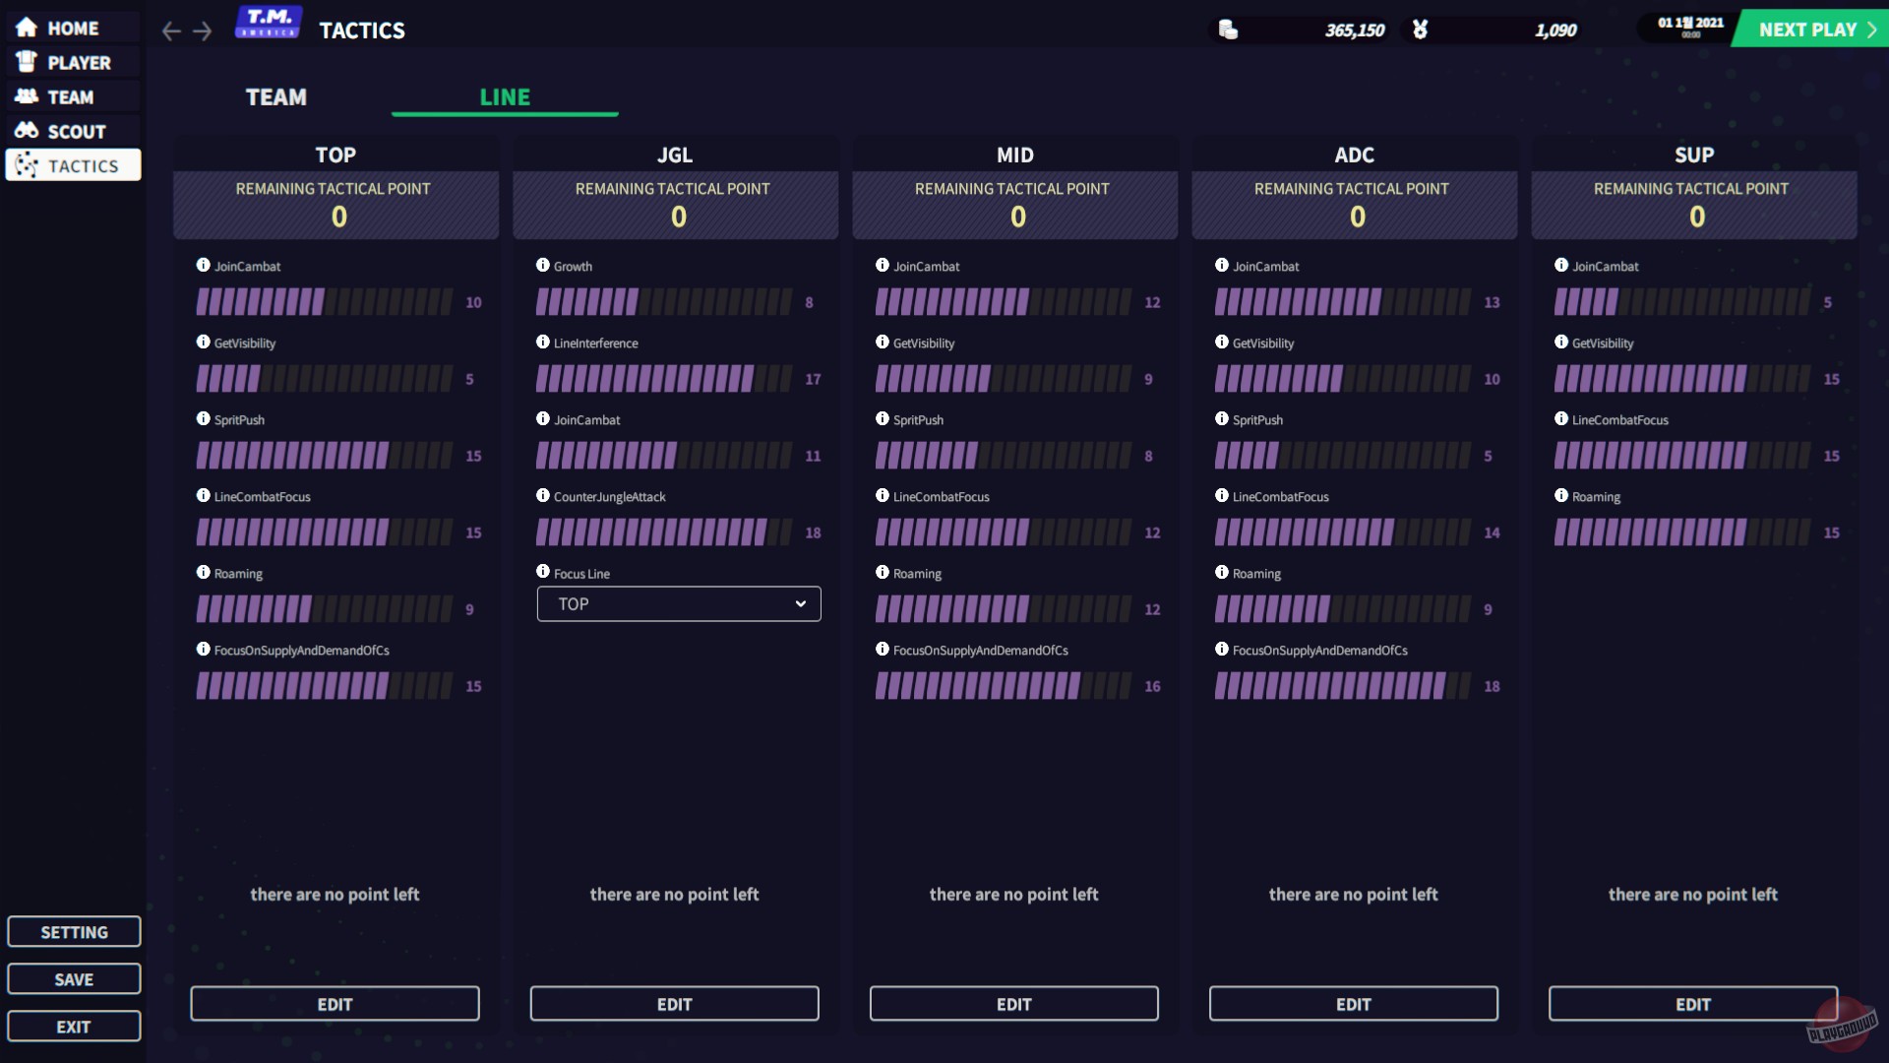Click the info icon next to TOP JoinCambat
1889x1063 pixels.
(204, 265)
